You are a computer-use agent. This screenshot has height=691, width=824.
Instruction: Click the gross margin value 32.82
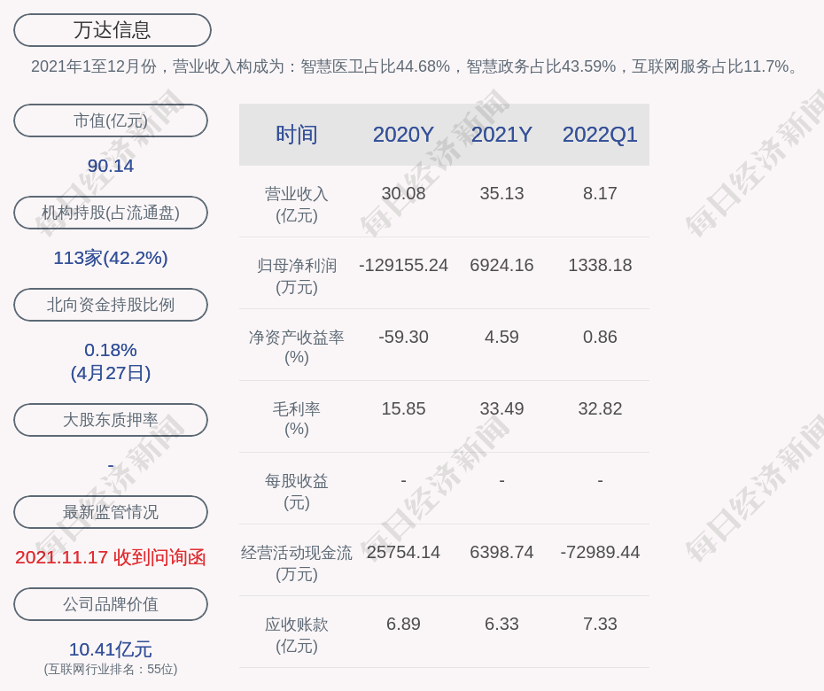click(600, 408)
